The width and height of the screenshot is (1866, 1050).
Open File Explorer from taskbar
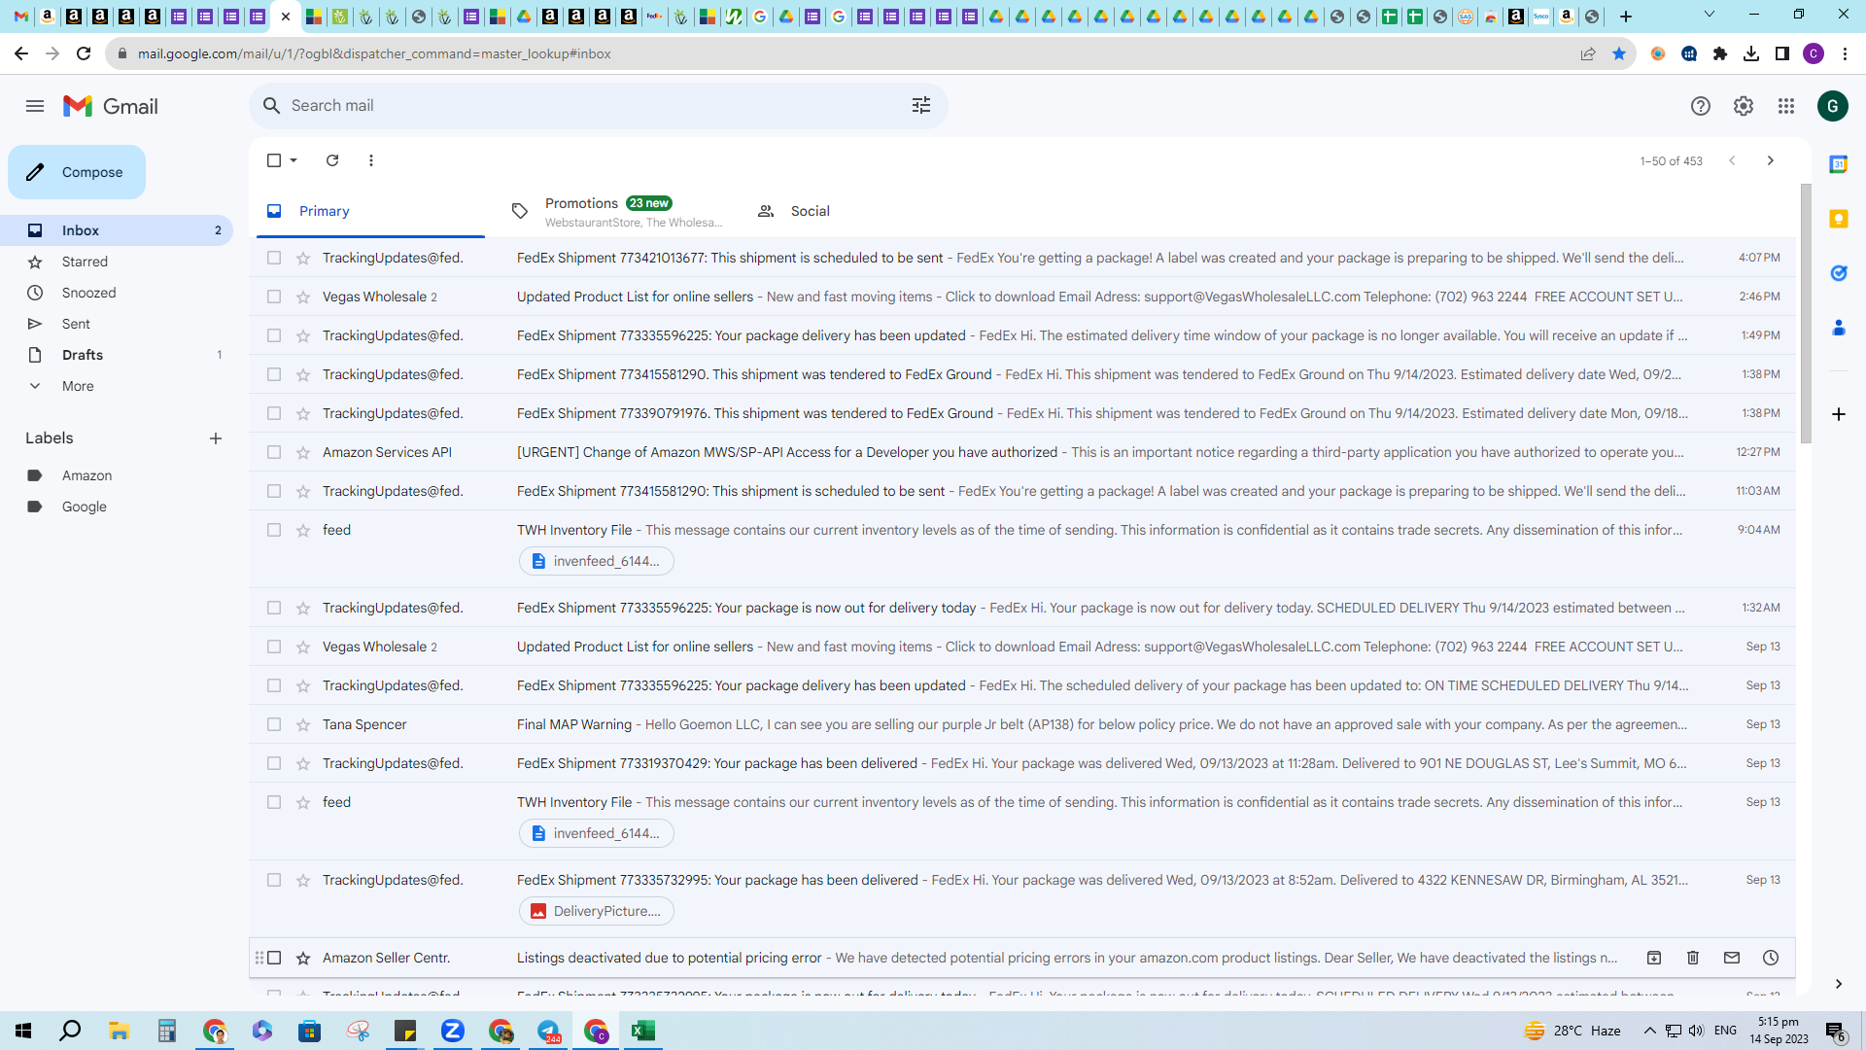pyautogui.click(x=119, y=1031)
